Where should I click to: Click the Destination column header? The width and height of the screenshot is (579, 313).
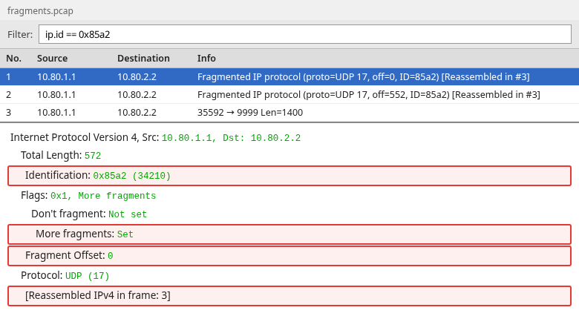tap(143, 59)
